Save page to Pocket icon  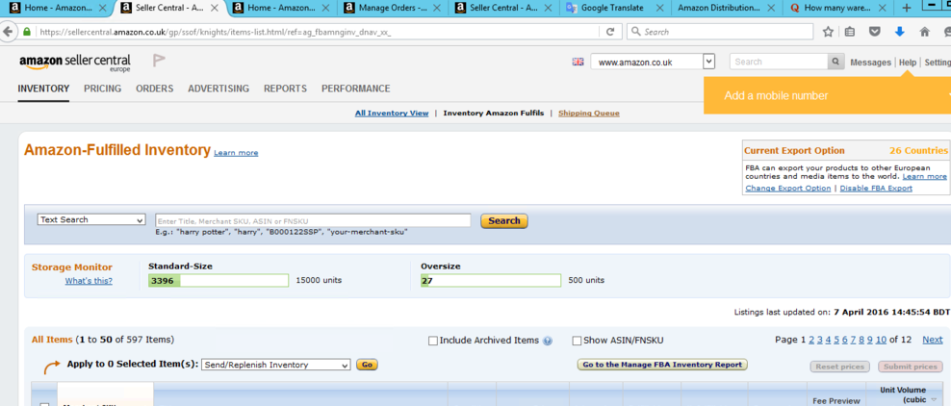point(875,32)
